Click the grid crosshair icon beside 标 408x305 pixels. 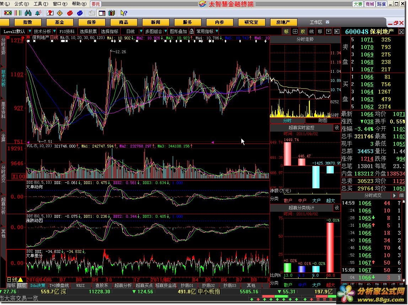tap(295, 32)
